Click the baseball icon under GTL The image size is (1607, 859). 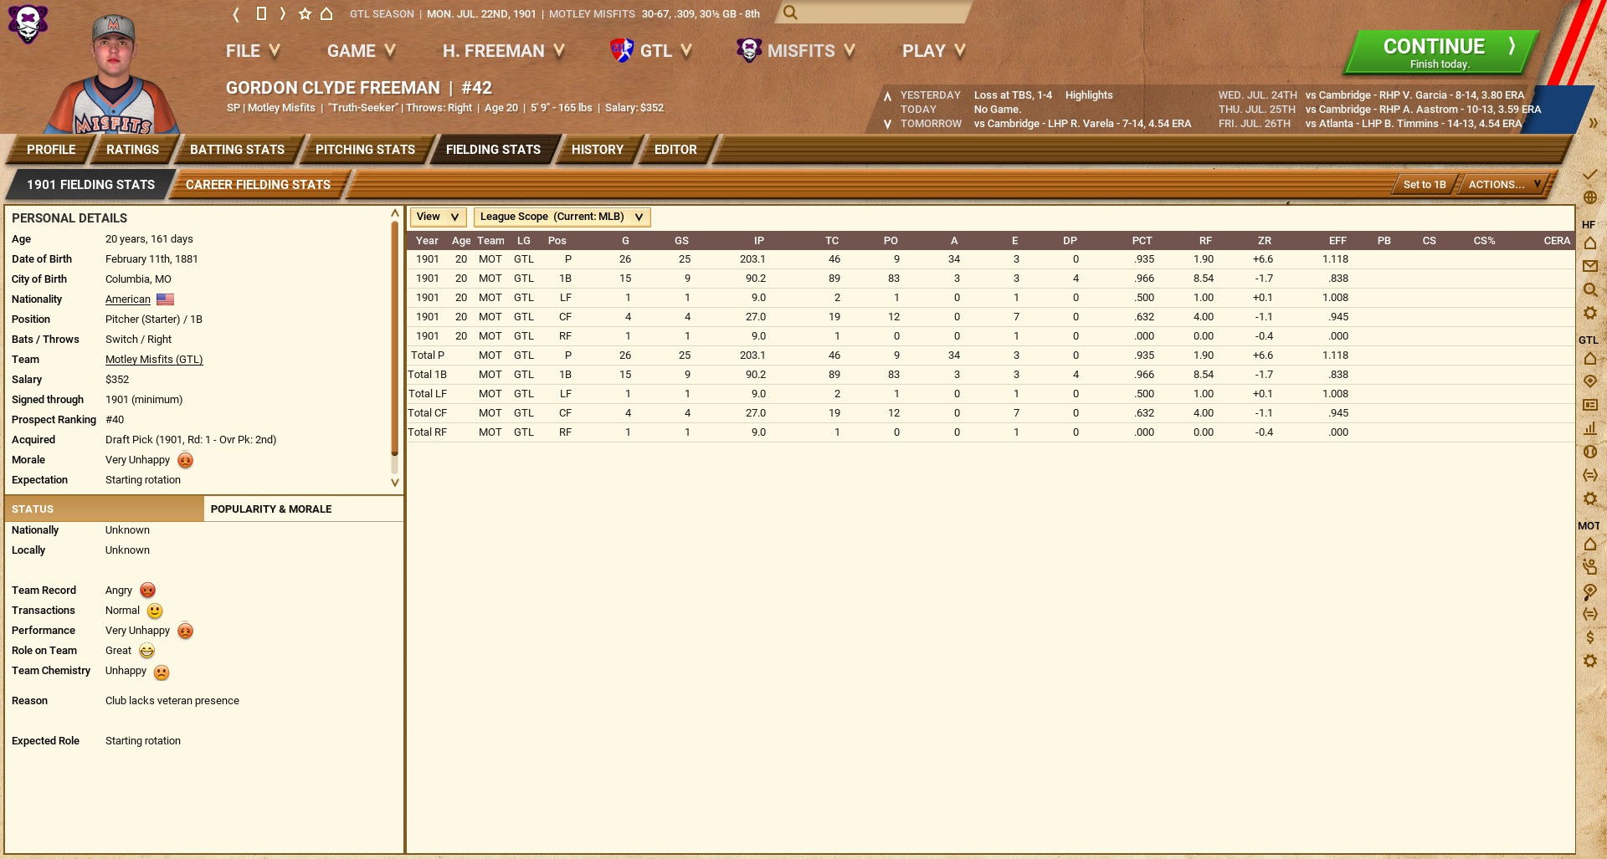click(1590, 452)
